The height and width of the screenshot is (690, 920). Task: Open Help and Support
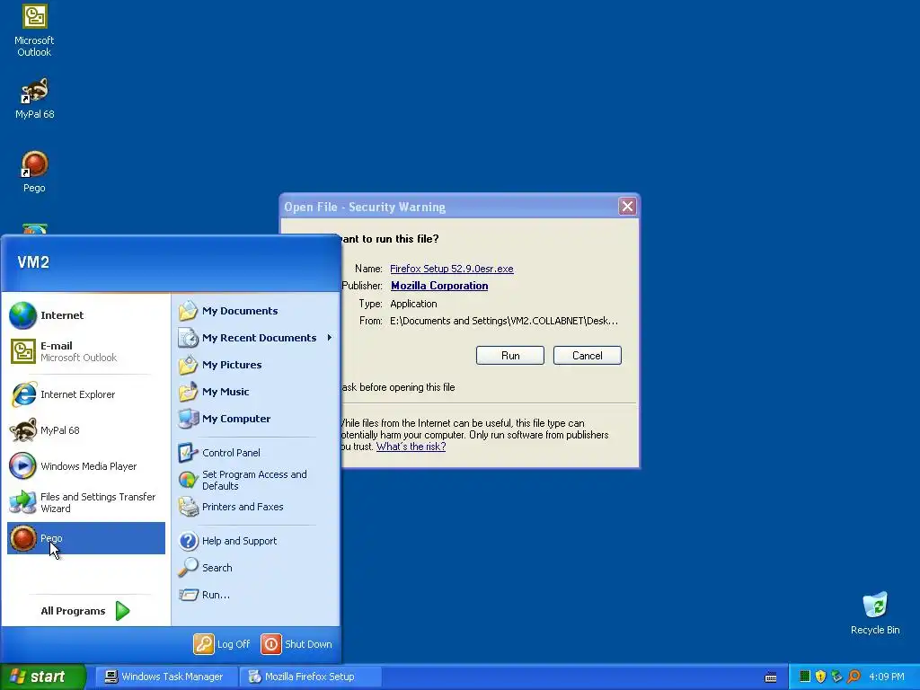(x=255, y=541)
